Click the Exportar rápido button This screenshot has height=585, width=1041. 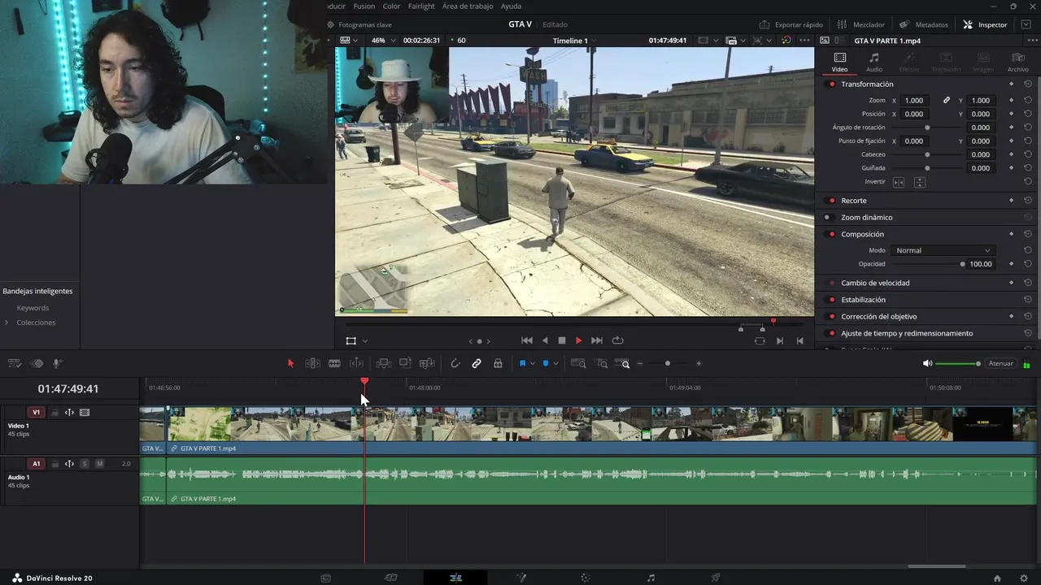(791, 24)
